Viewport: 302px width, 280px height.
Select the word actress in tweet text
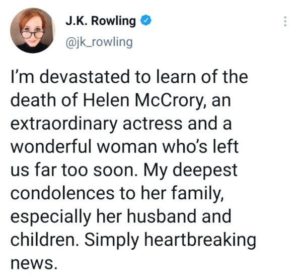[x=153, y=124]
